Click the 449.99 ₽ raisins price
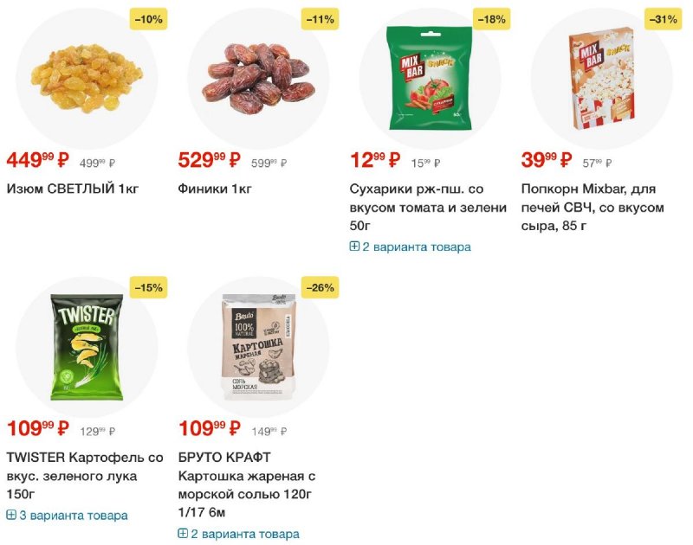This screenshot has width=693, height=545. pyautogui.click(x=38, y=160)
